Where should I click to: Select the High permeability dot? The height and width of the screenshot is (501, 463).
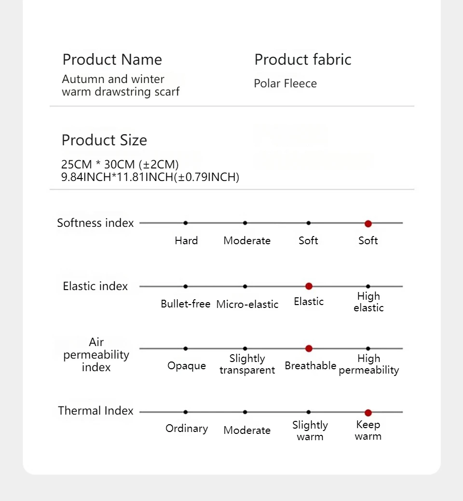pos(368,348)
